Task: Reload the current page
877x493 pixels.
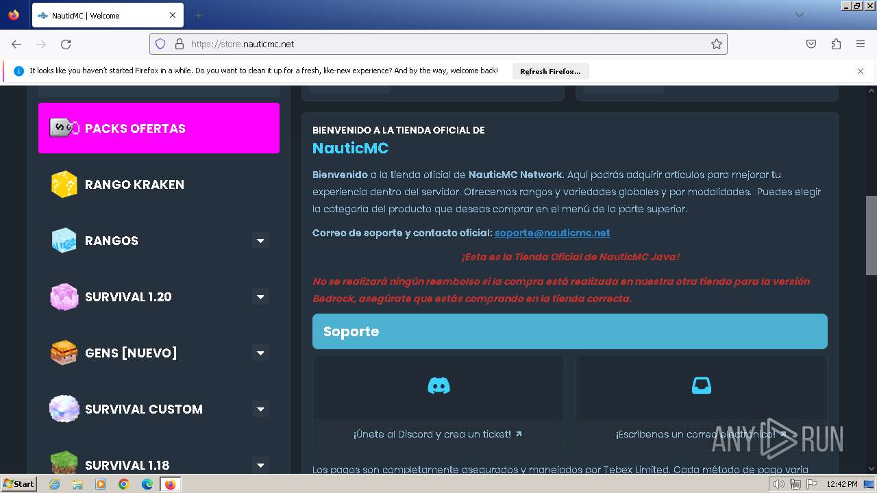Action: [x=66, y=44]
